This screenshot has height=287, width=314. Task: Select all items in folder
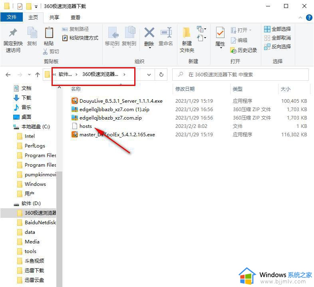pos(277,29)
